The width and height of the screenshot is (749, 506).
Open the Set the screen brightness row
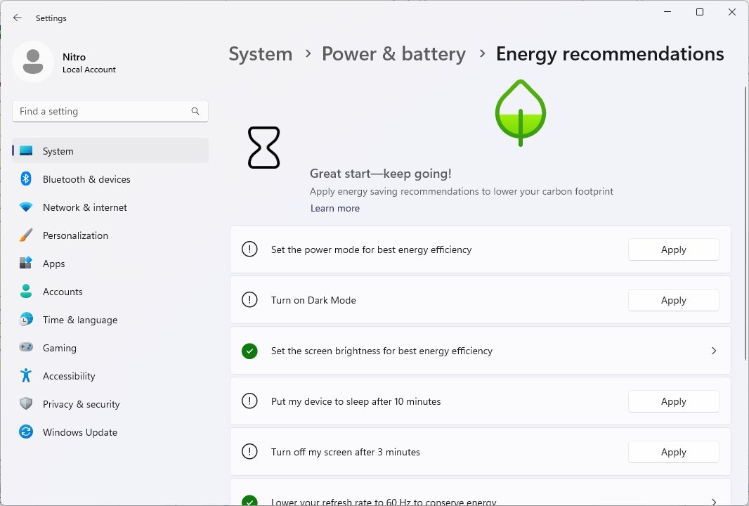[x=481, y=351]
